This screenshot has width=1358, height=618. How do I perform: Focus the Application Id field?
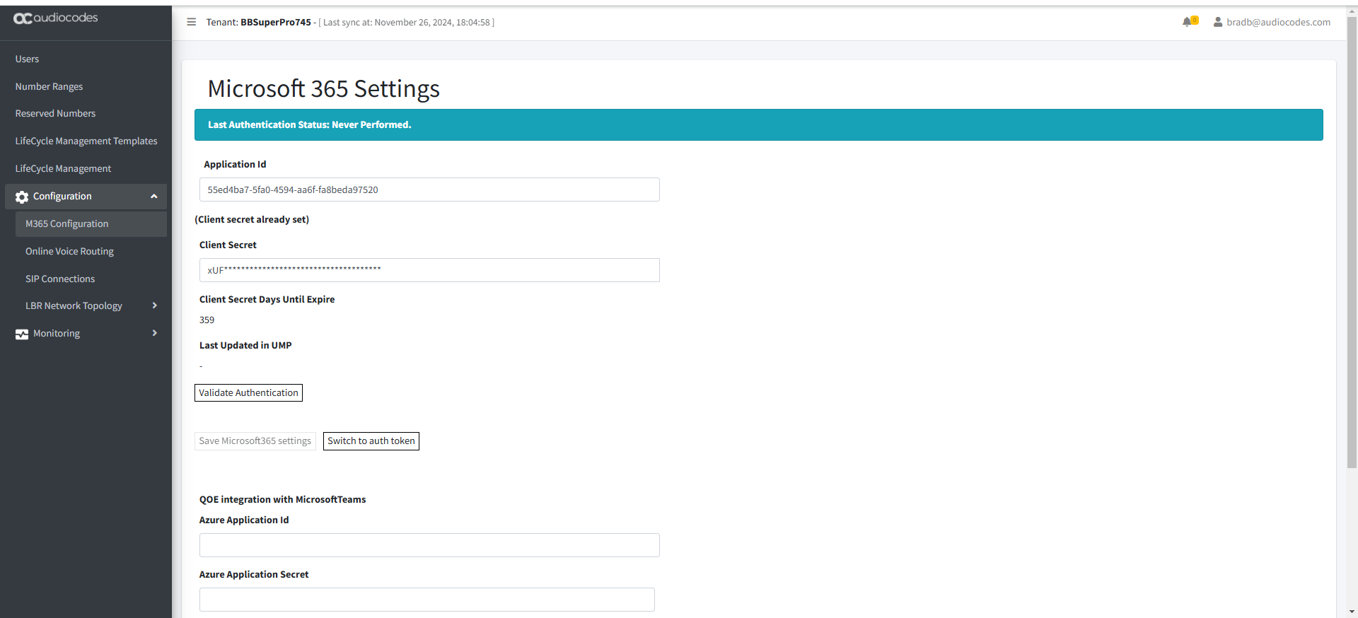pos(429,190)
